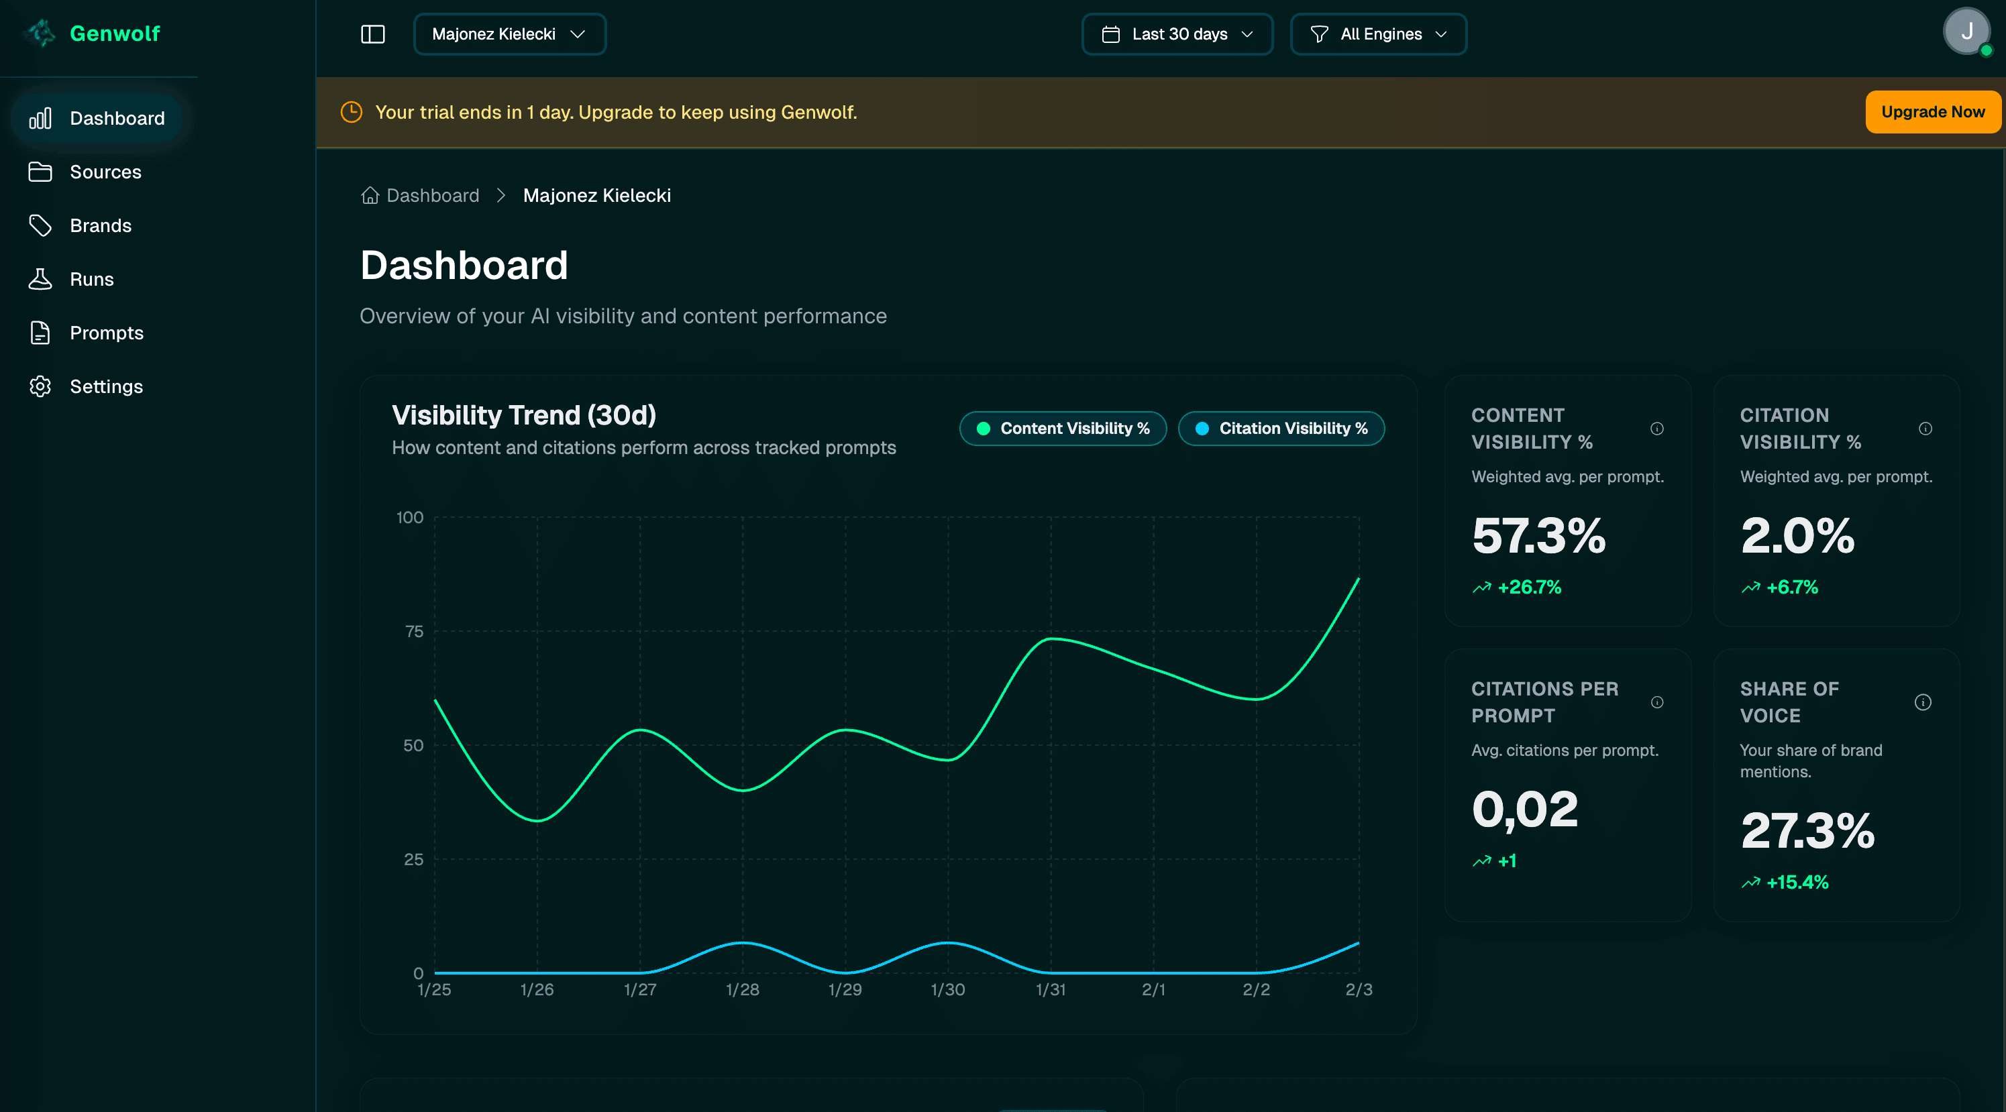2006x1112 pixels.
Task: Navigate to Dashboard via the breadcrumb
Action: [x=433, y=194]
